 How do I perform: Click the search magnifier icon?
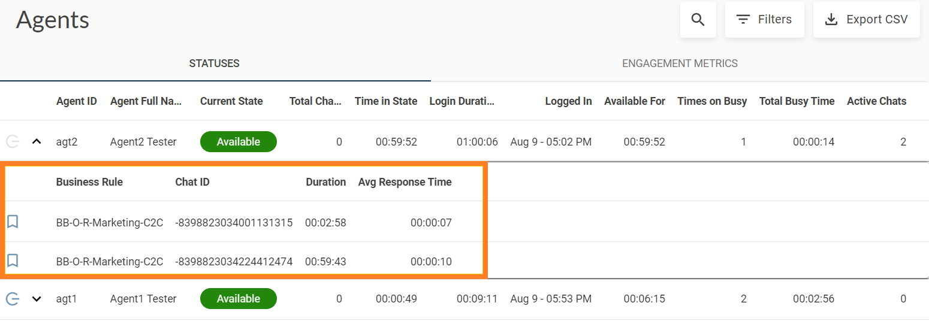tap(698, 20)
